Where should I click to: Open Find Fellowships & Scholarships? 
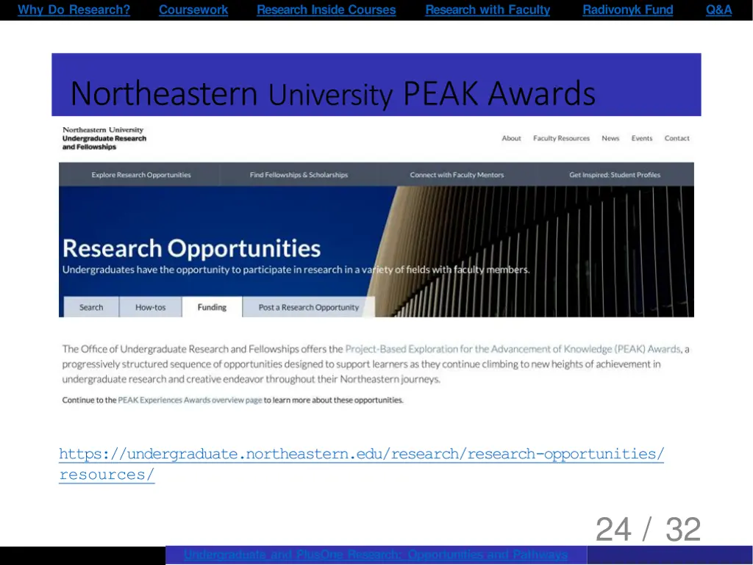coord(299,175)
